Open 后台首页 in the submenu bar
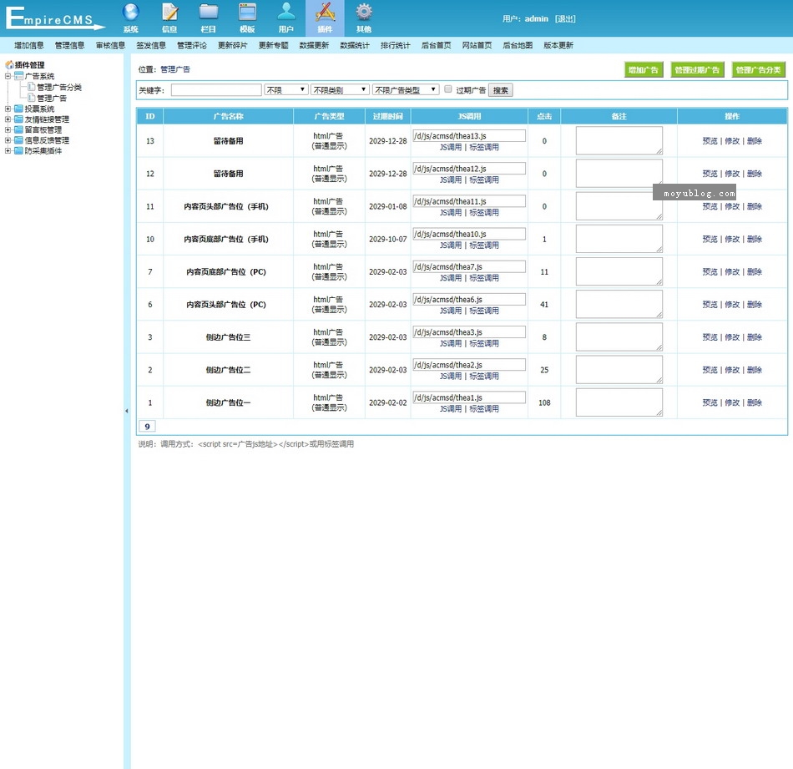Viewport: 793px width, 769px height. 436,45
